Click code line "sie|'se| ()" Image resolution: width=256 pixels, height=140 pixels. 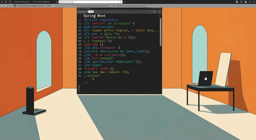tap(94, 44)
